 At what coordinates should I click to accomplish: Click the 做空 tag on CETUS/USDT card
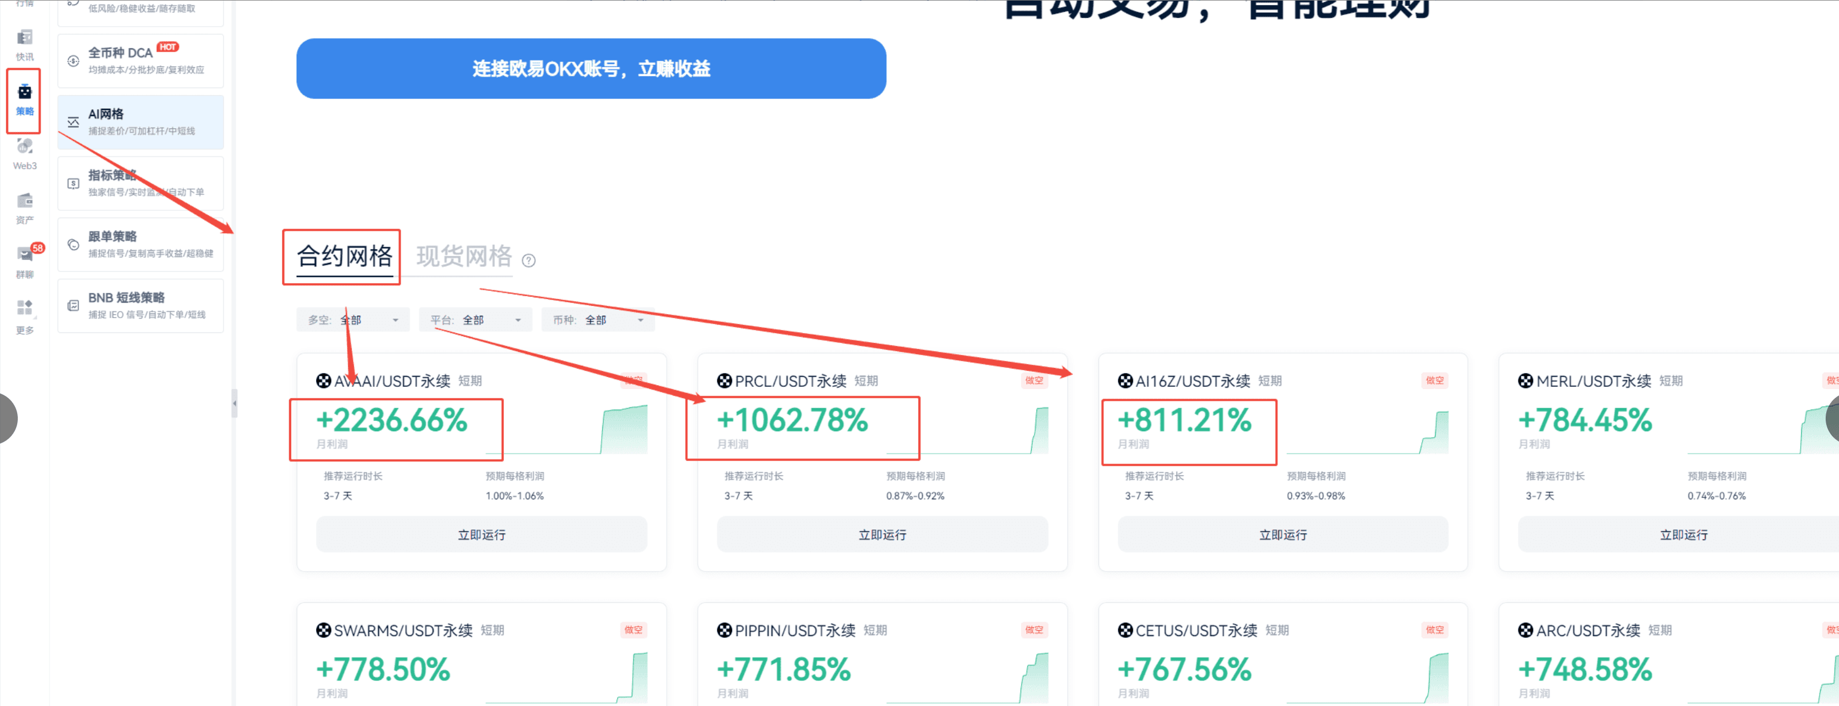tap(1435, 631)
